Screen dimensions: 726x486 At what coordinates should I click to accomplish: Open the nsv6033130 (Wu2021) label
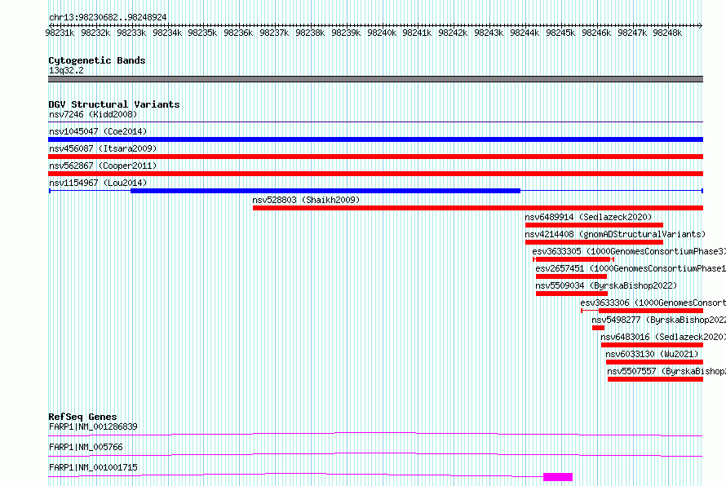coord(652,354)
